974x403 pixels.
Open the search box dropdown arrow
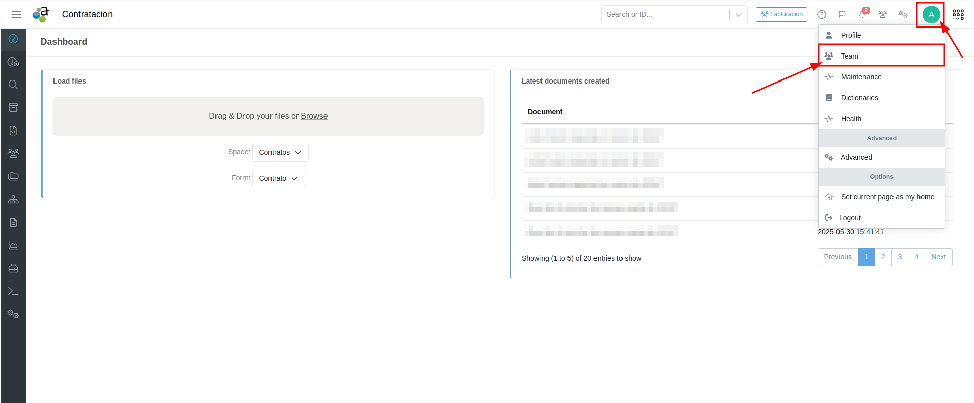click(738, 15)
